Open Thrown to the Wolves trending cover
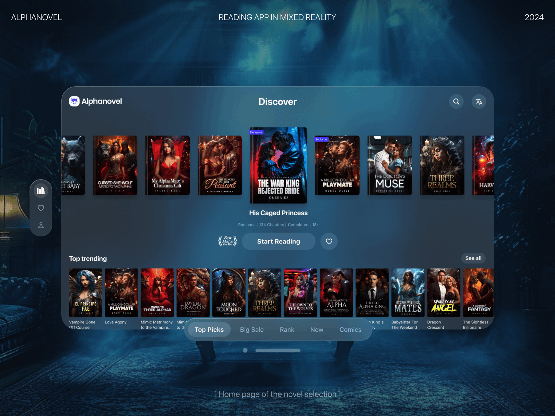The width and height of the screenshot is (555, 416). pyautogui.click(x=300, y=293)
